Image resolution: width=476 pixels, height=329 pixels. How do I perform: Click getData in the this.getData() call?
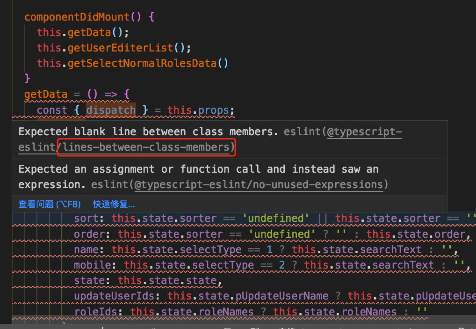(x=89, y=32)
